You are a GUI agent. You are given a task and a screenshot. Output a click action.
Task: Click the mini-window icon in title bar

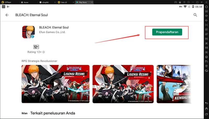coord(188,2)
